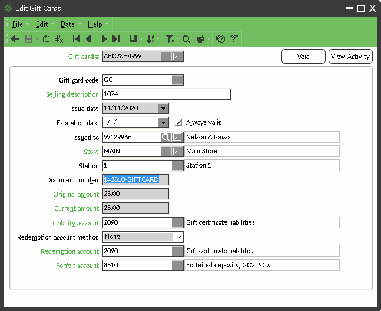
Task: Click the bookmark toolbar icon
Action: (133, 39)
